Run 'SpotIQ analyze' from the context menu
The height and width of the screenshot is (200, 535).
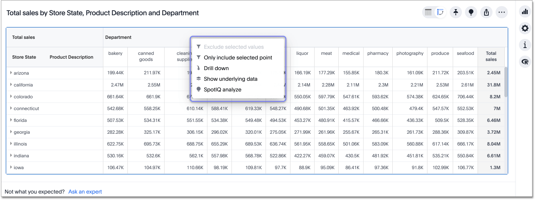222,90
